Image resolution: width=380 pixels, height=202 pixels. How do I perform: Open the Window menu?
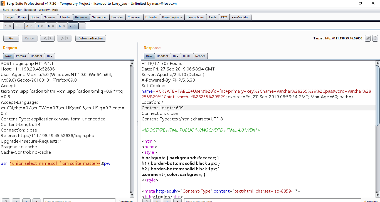44,10
